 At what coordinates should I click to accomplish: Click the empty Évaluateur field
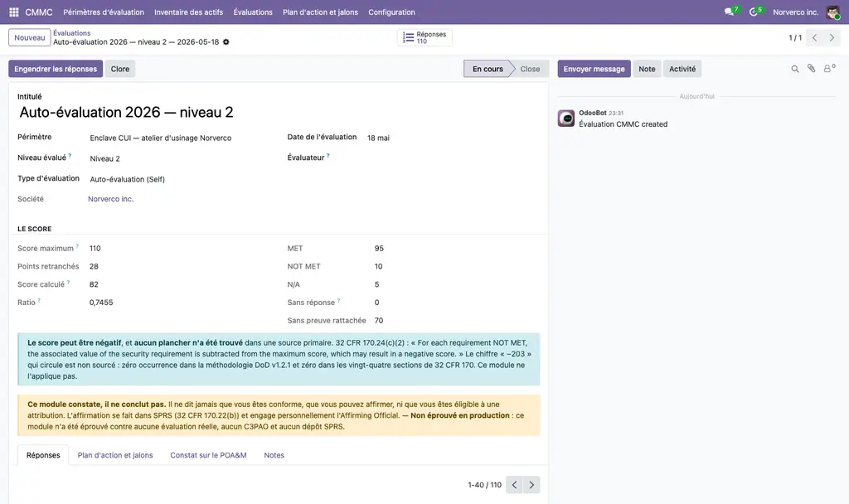pos(453,158)
